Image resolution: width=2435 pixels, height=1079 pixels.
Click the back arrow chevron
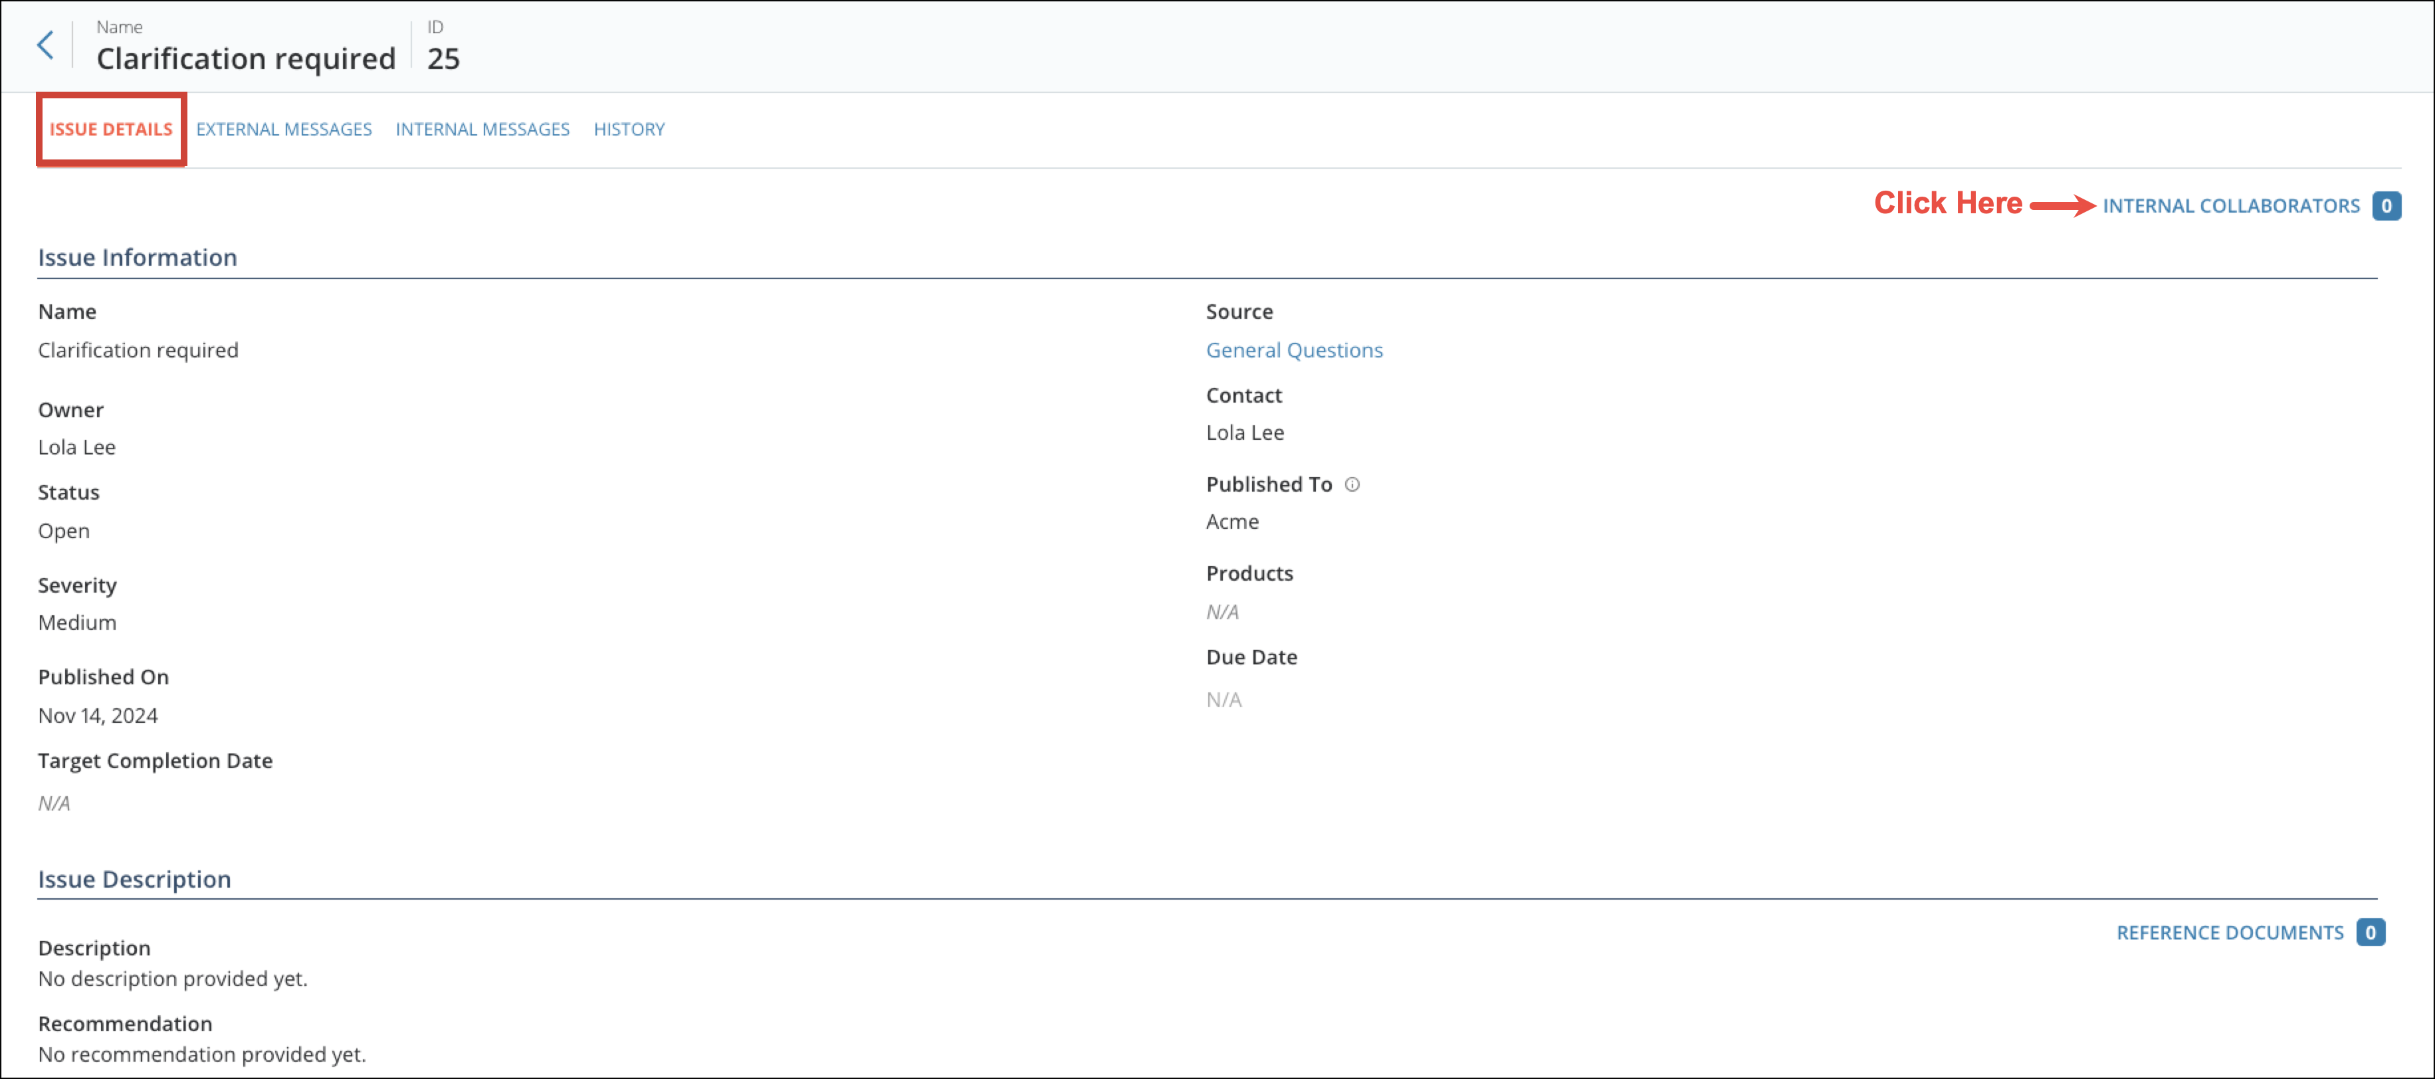[x=45, y=45]
